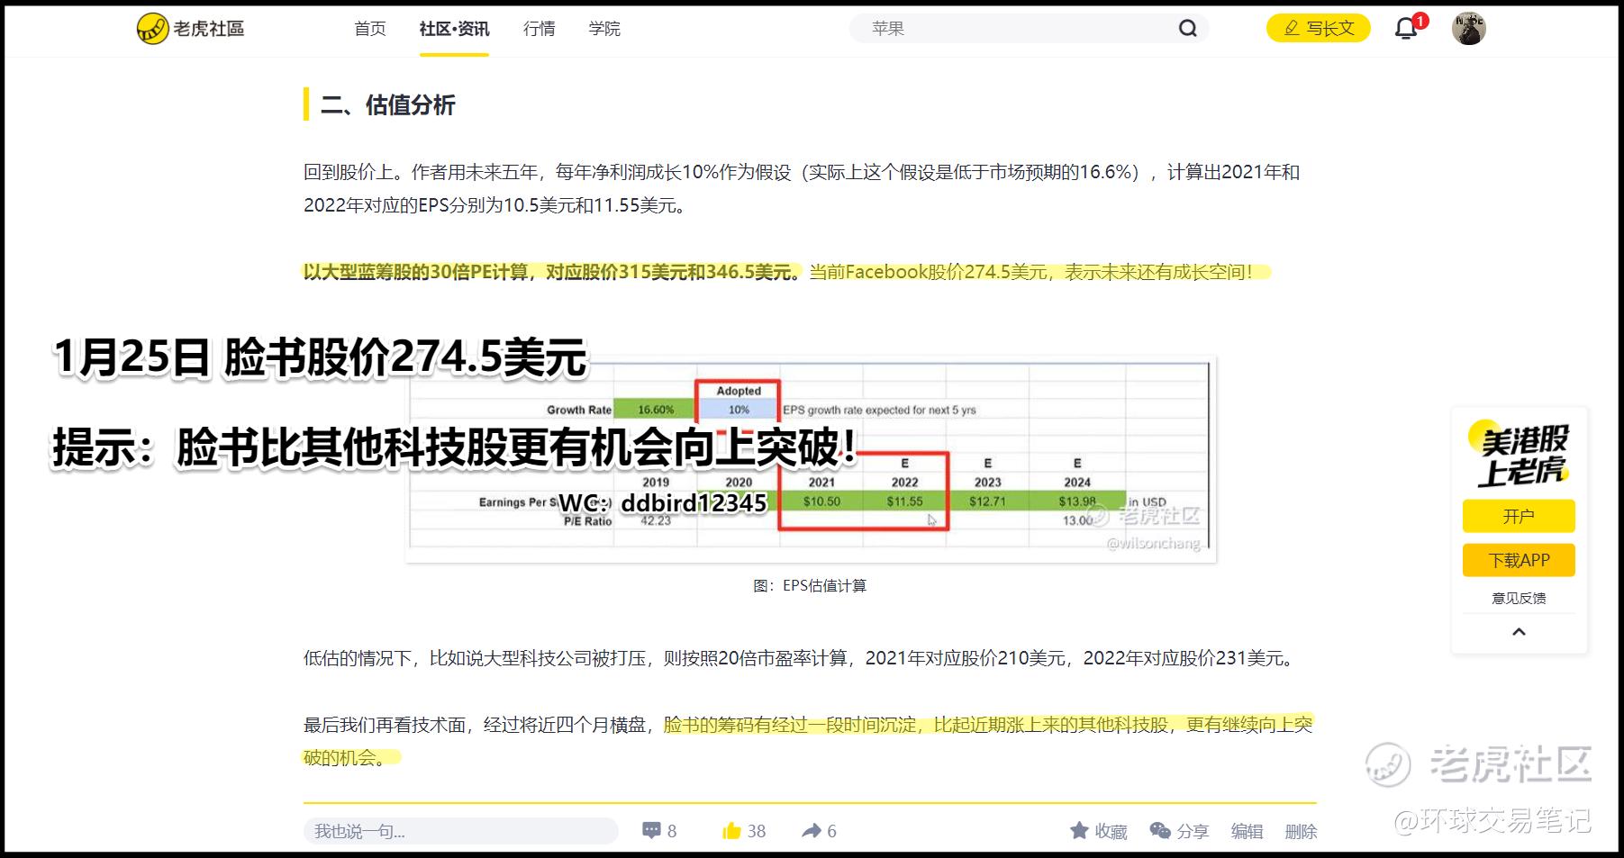Open the 意见反馈 link

(1519, 598)
